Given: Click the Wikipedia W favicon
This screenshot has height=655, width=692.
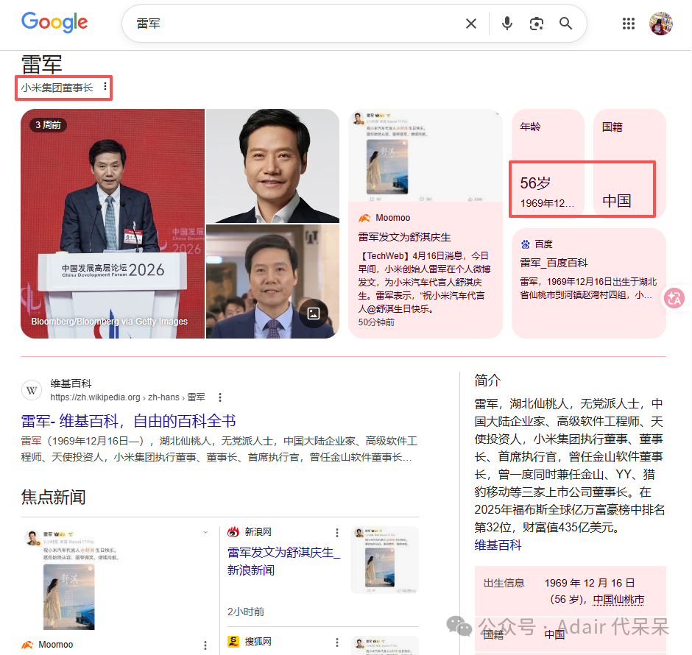Looking at the screenshot, I should click(x=32, y=390).
